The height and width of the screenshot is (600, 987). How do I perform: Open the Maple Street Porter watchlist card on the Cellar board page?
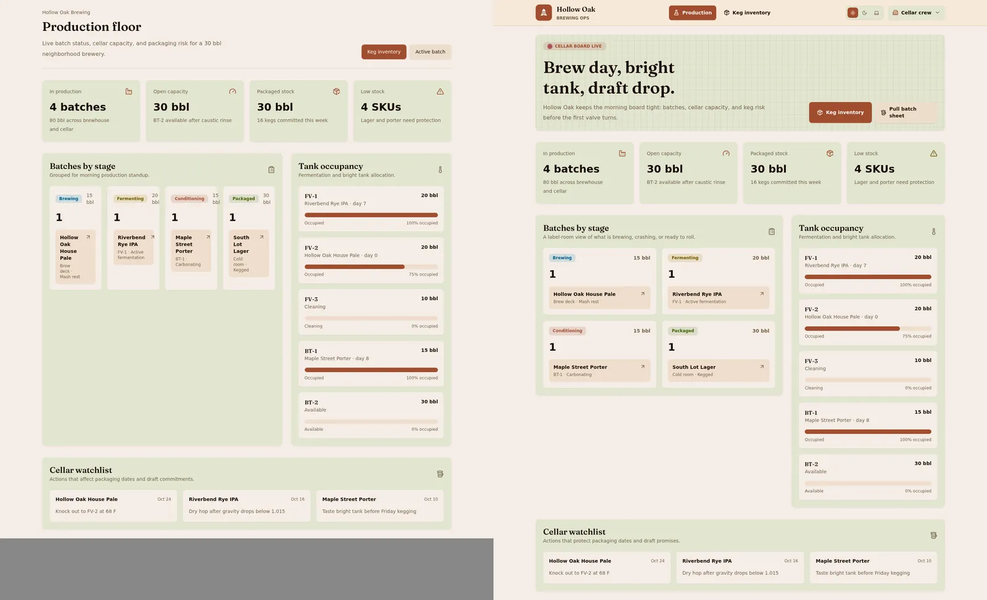(873, 567)
